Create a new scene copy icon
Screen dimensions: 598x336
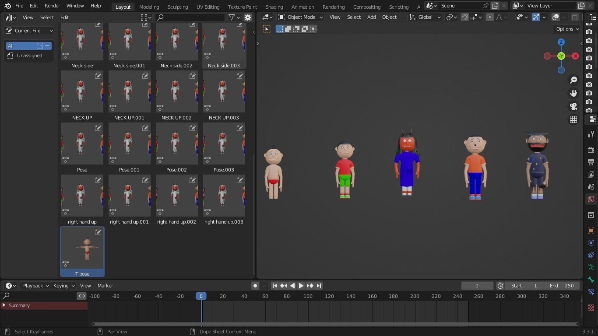(495, 6)
